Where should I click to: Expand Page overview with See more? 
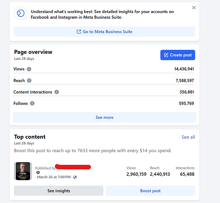click(x=105, y=117)
